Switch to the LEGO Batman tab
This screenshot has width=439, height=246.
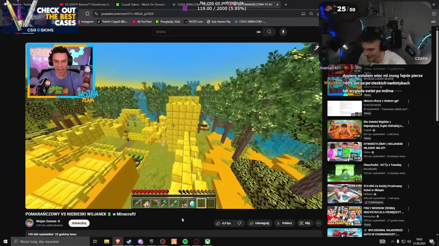(84, 4)
